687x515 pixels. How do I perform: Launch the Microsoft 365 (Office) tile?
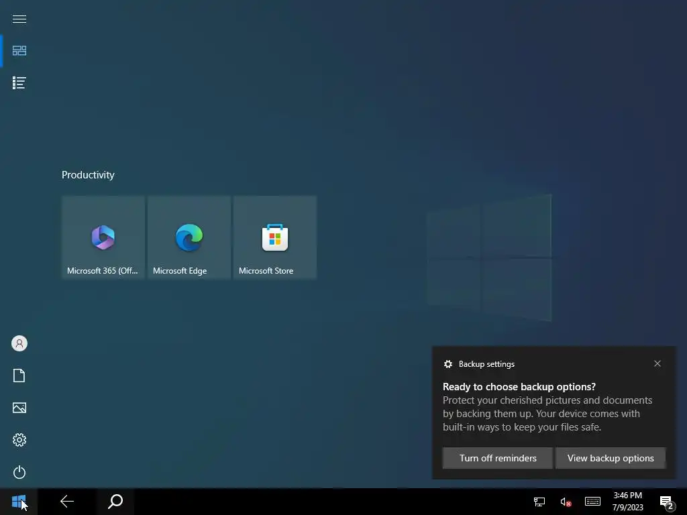pos(103,237)
